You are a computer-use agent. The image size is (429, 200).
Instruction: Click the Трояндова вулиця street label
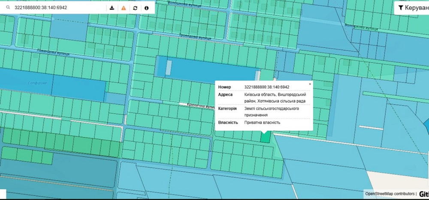coord(195,38)
